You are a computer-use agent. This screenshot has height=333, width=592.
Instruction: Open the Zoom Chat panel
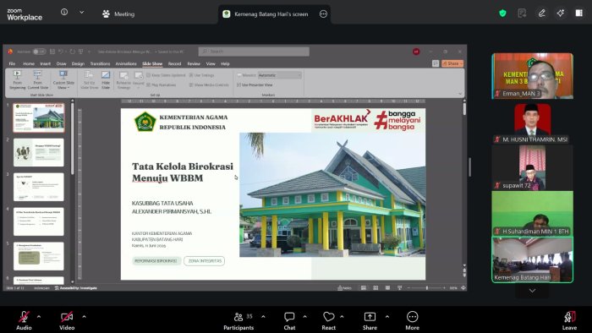click(x=289, y=321)
